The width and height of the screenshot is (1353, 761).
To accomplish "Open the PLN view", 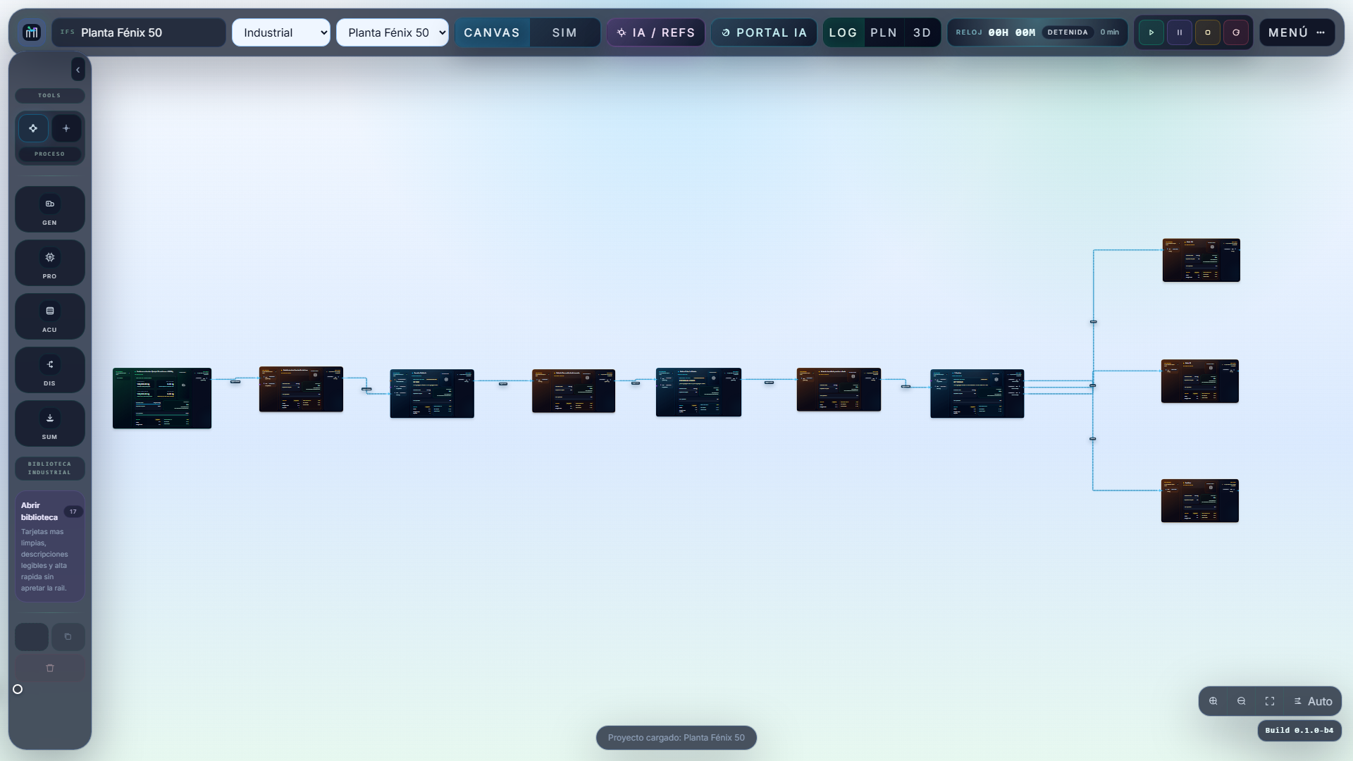I will (x=884, y=32).
